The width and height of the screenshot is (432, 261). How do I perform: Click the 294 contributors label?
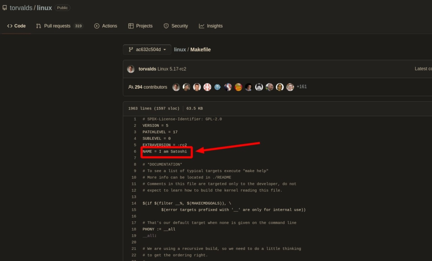pos(151,87)
